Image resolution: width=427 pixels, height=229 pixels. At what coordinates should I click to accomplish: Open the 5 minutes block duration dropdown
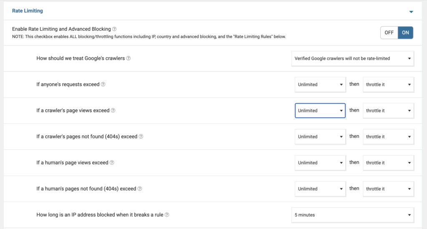352,215
